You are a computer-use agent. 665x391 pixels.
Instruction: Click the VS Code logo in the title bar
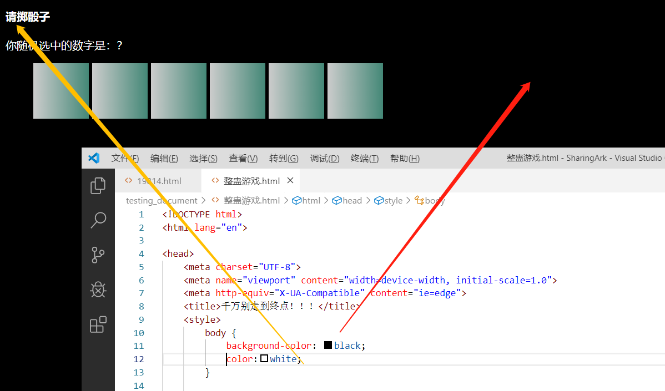pyautogui.click(x=93, y=158)
